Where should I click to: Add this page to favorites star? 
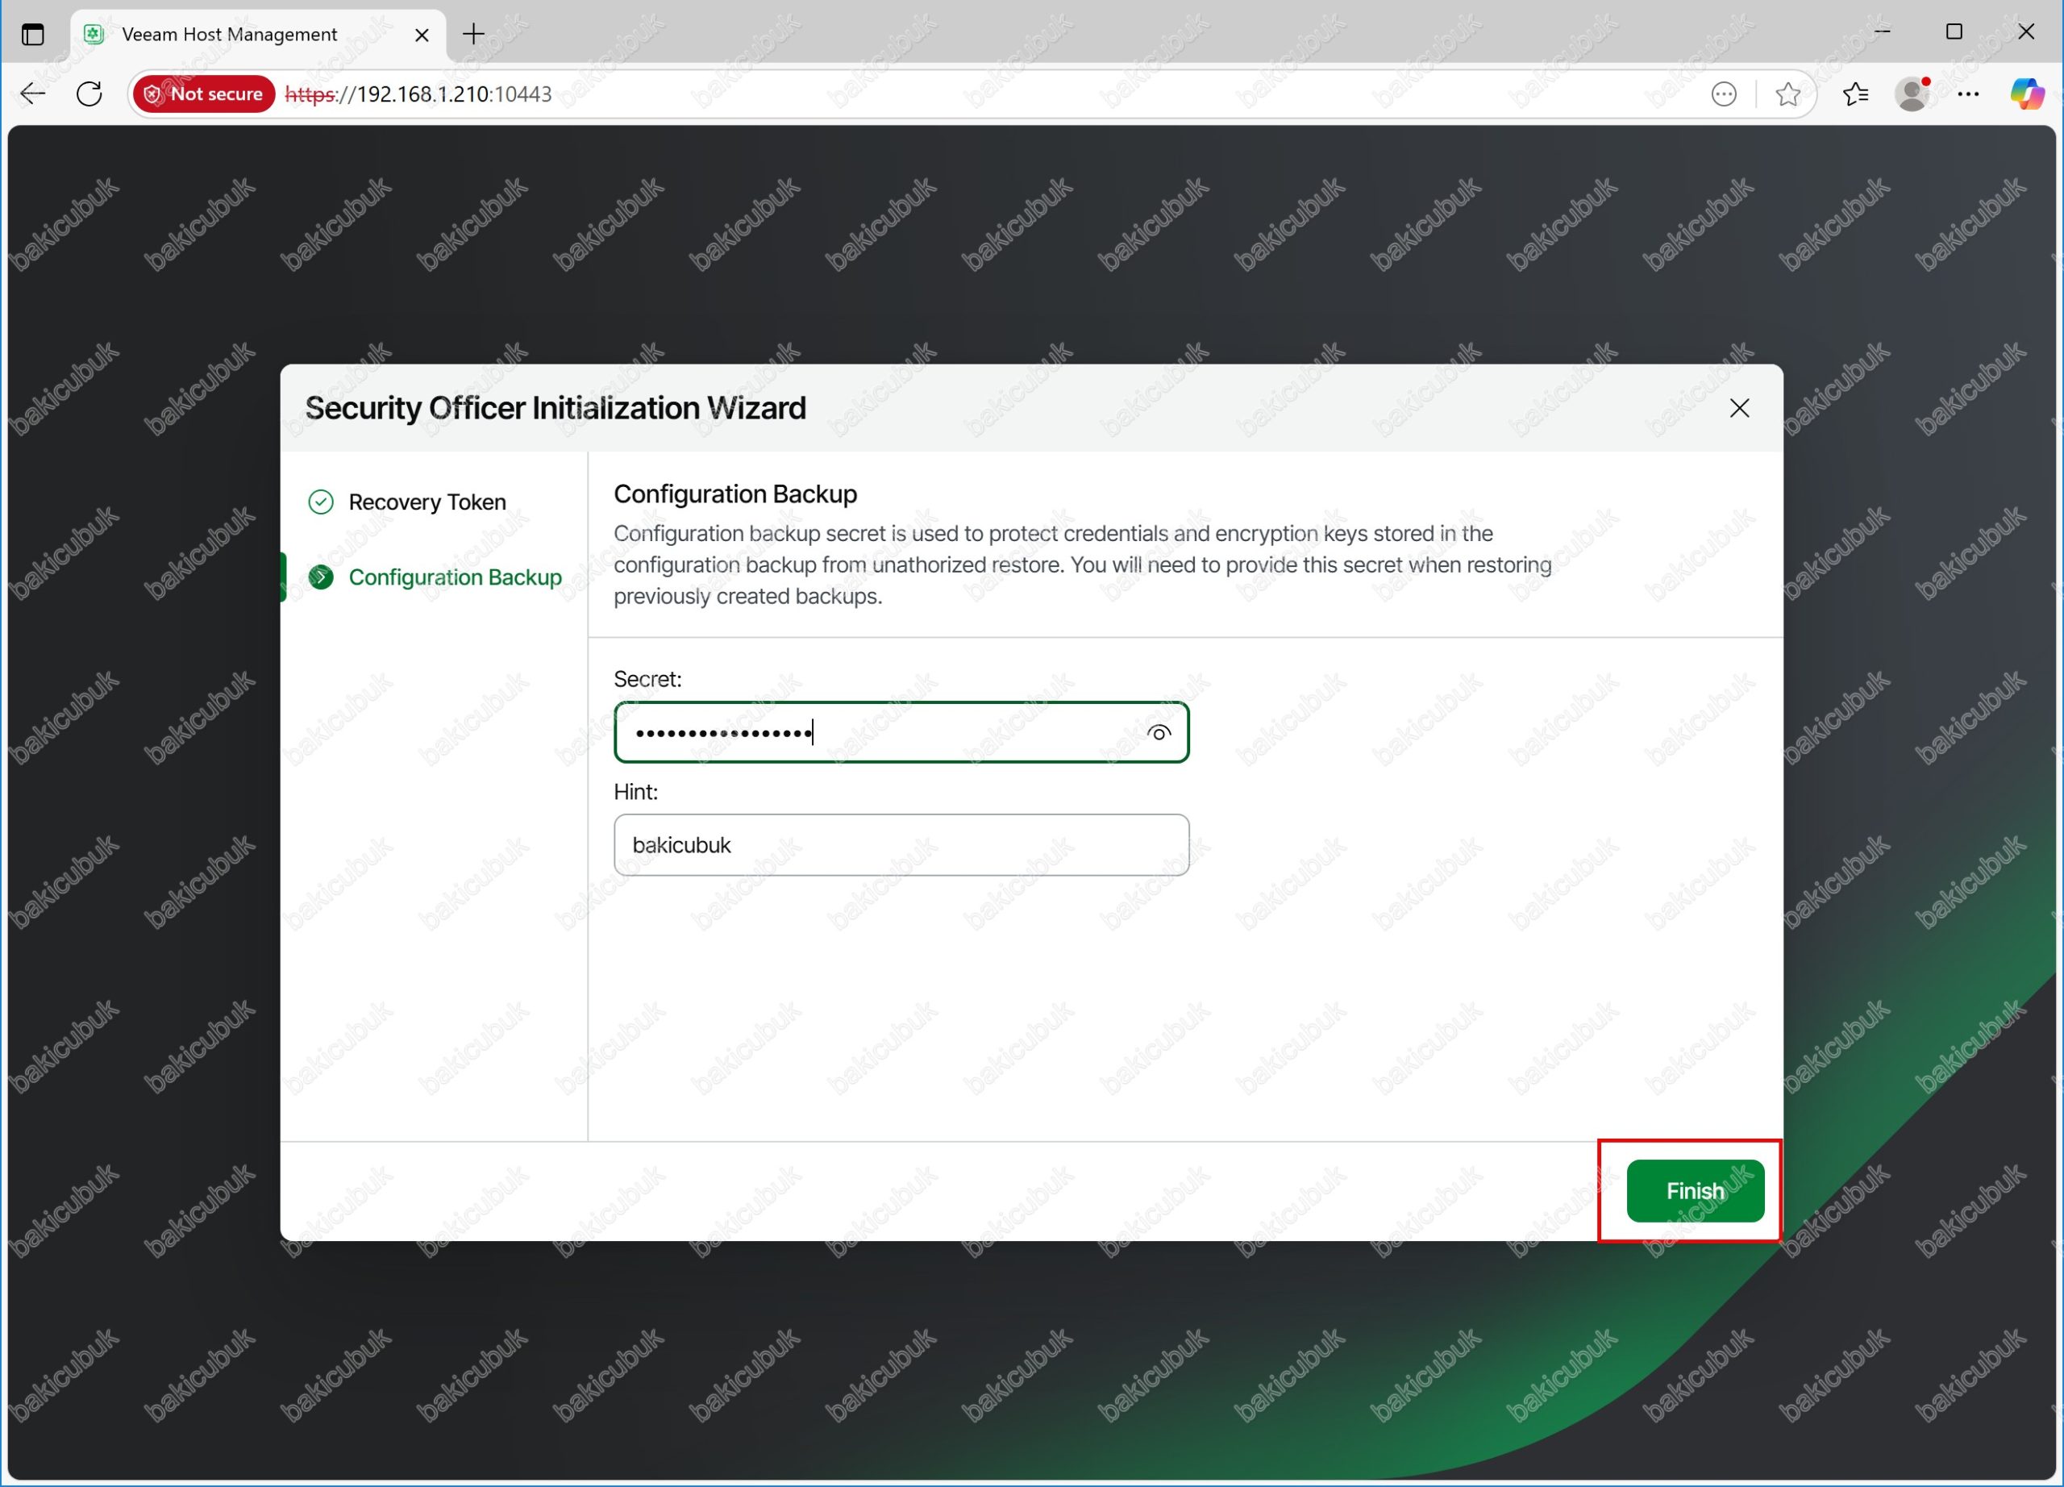[x=1787, y=94]
